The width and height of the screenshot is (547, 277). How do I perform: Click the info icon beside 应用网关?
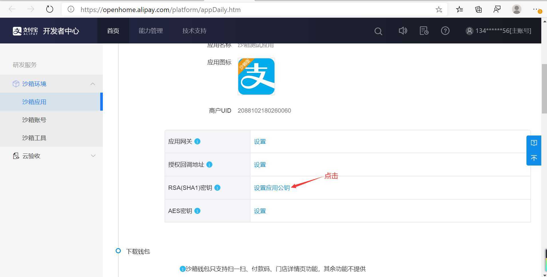click(197, 142)
